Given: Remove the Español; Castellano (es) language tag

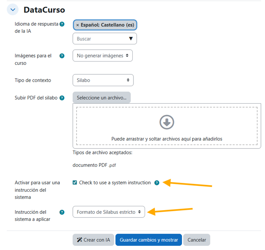Looking at the screenshot, I should pyautogui.click(x=78, y=25).
